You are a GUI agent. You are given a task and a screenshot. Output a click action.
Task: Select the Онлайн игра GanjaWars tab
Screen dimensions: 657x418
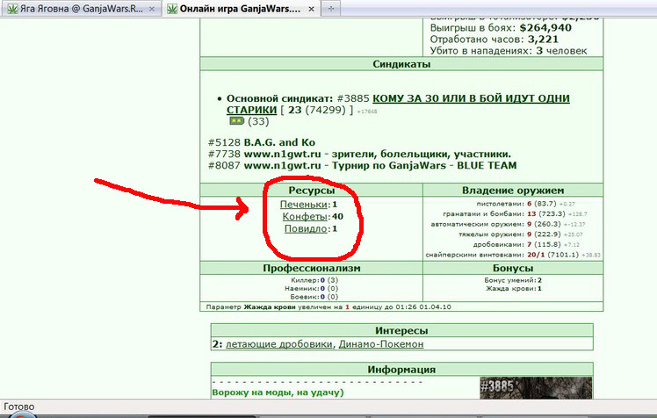pyautogui.click(x=242, y=9)
